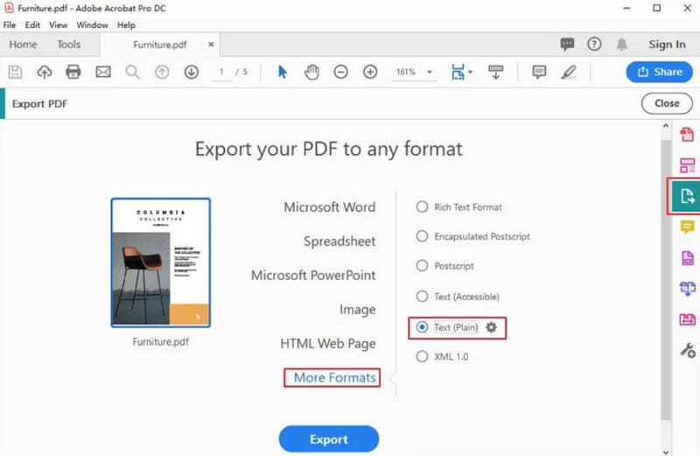This screenshot has width=700, height=456.
Task: Zoom in with the plus icon
Action: click(370, 72)
